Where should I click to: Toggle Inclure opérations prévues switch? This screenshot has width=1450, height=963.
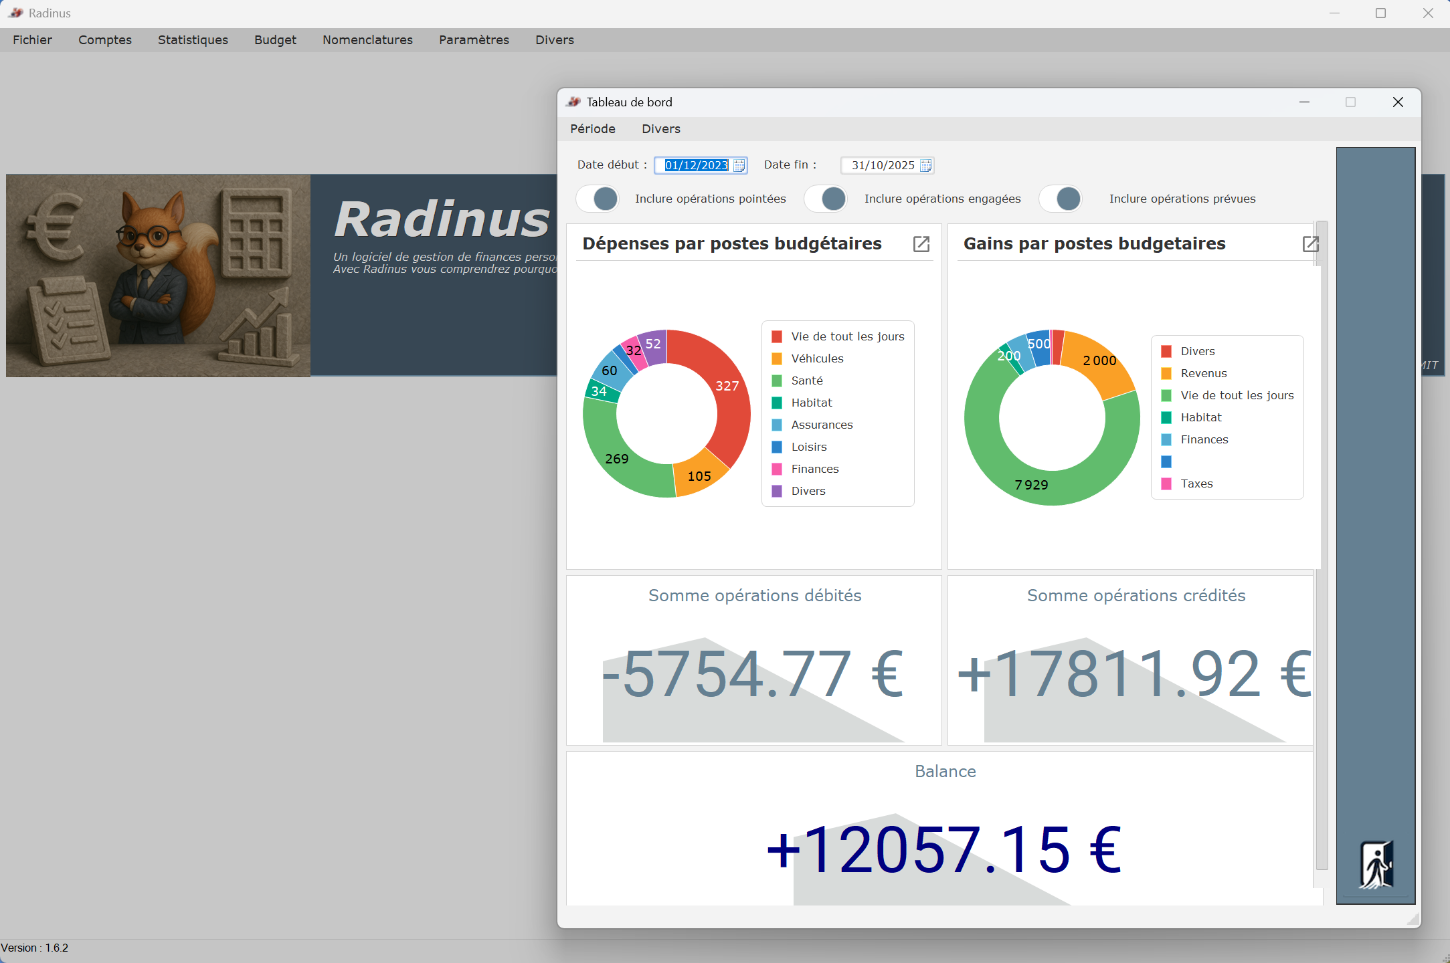(x=1061, y=199)
